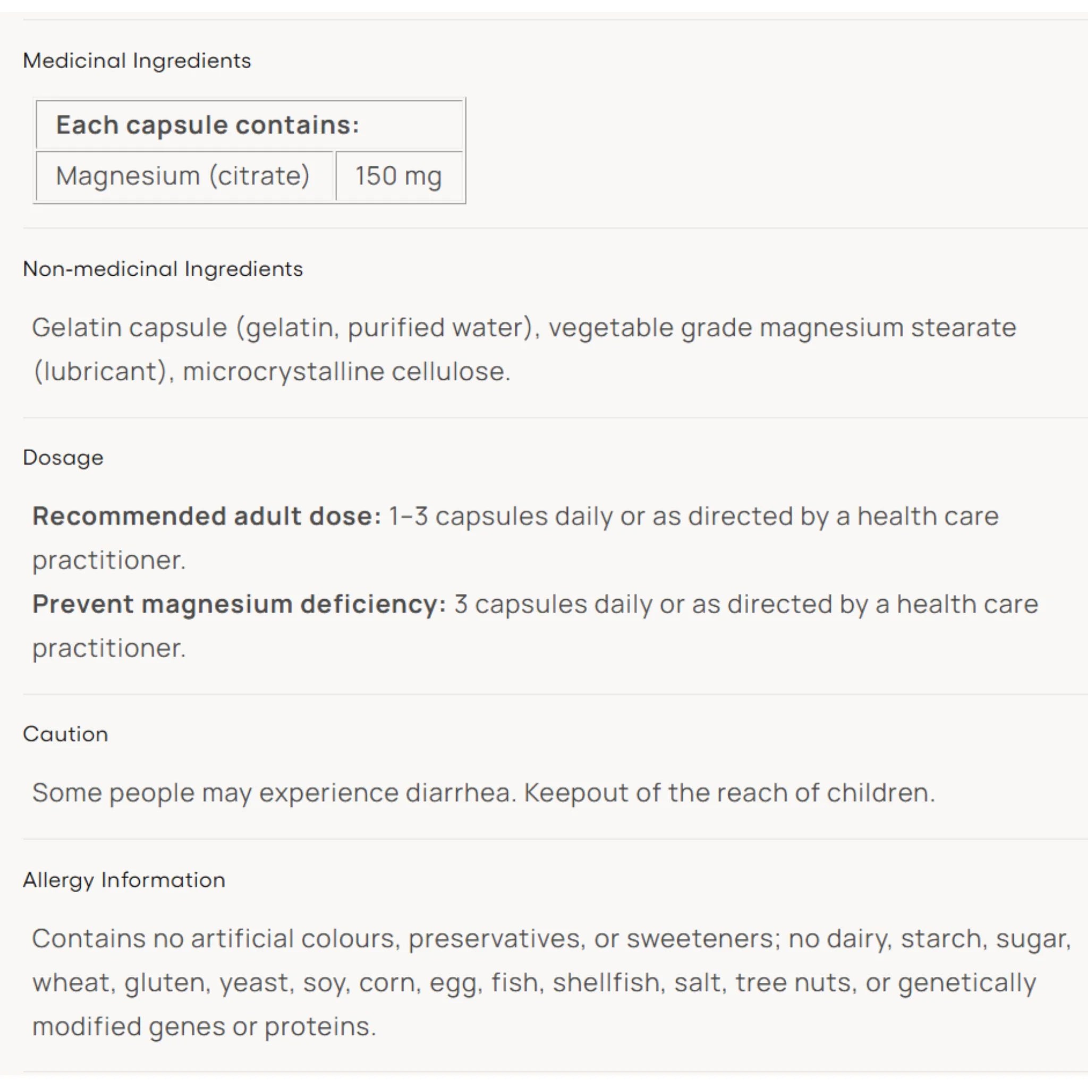Open the Allergy Information section heading
The width and height of the screenshot is (1088, 1088).
tap(124, 880)
